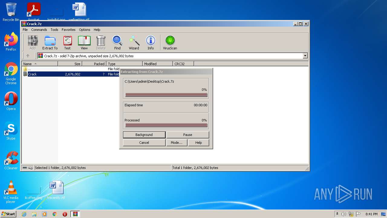Sort by the Name column header
This screenshot has height=218, width=387.
pos(40,64)
